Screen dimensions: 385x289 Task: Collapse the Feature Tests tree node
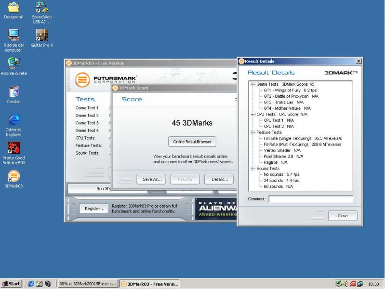[x=252, y=132]
